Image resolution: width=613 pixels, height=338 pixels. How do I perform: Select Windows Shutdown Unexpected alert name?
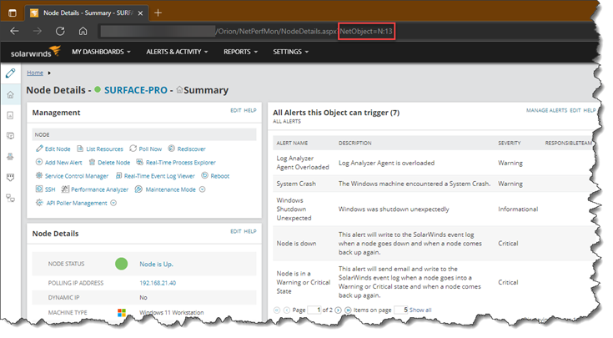pos(294,209)
